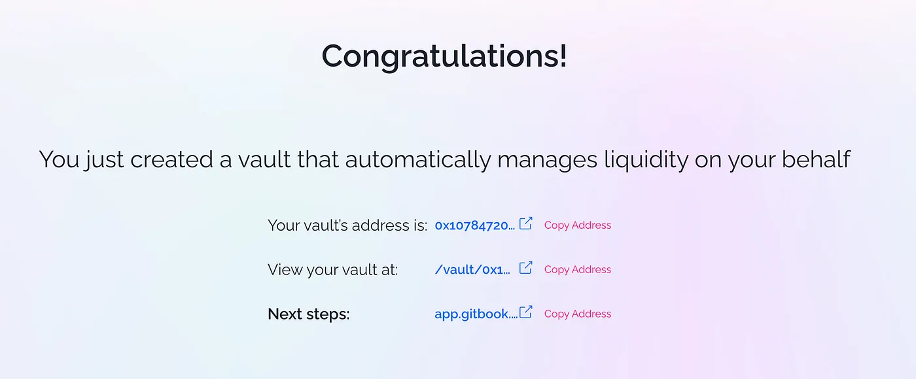Open external link icon beside app.gitbook link

pos(526,313)
